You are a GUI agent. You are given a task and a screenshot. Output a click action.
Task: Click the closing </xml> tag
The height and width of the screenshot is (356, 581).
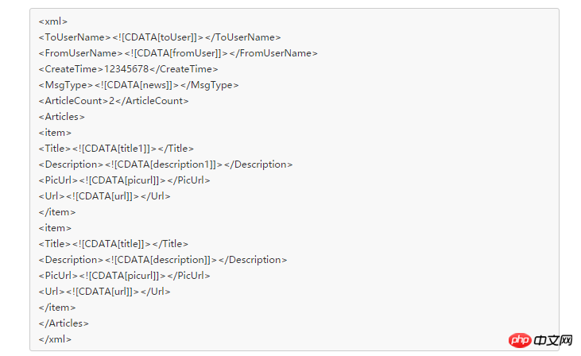55,339
